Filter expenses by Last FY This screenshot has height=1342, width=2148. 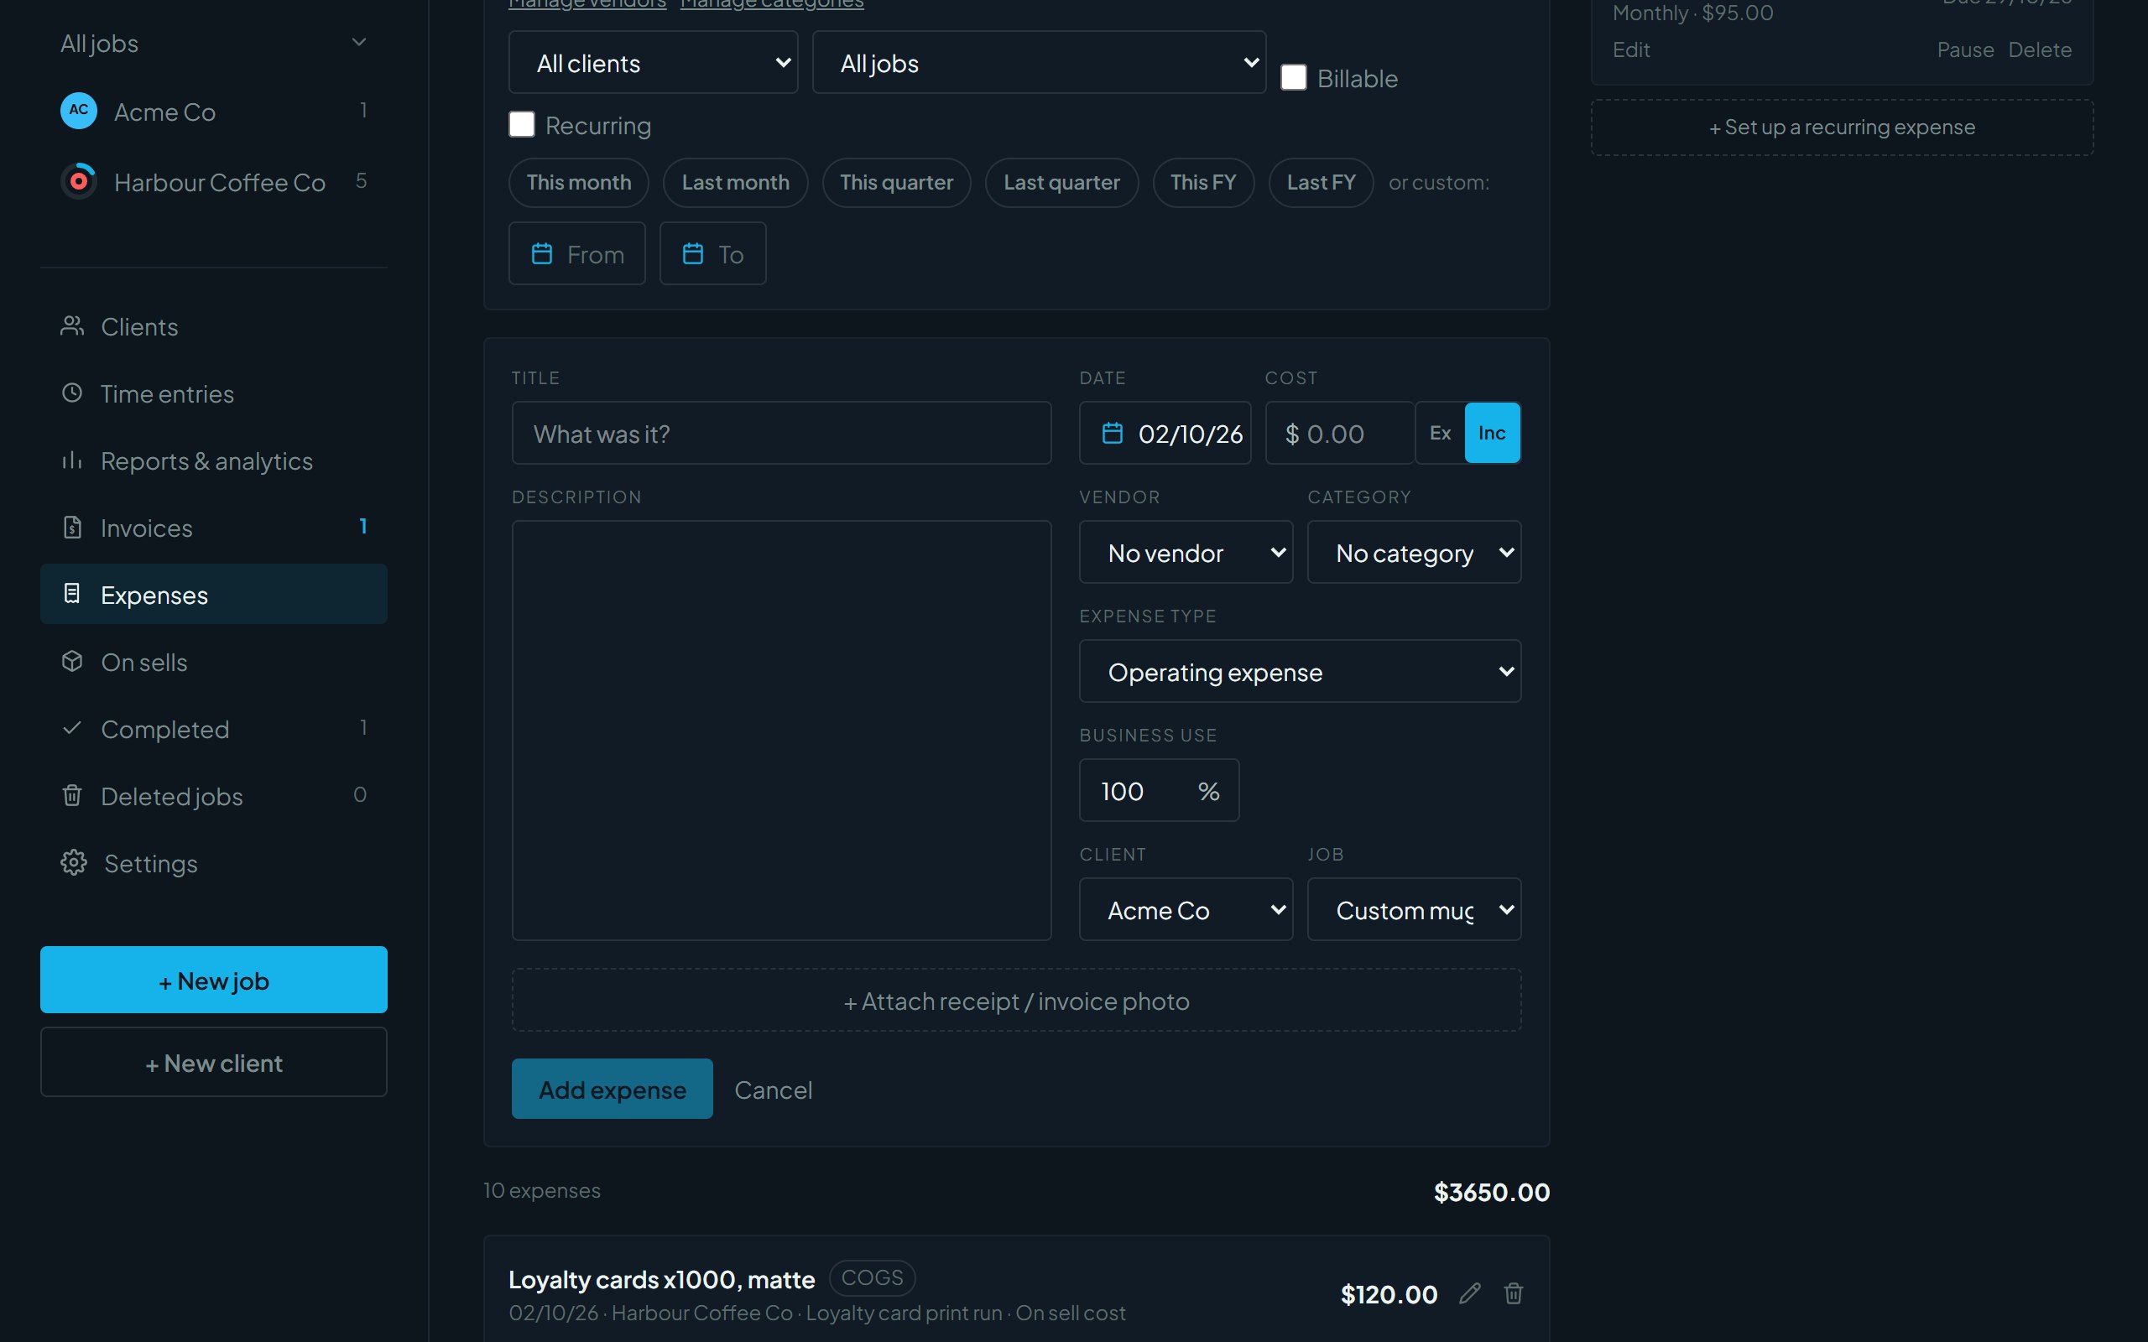1321,182
